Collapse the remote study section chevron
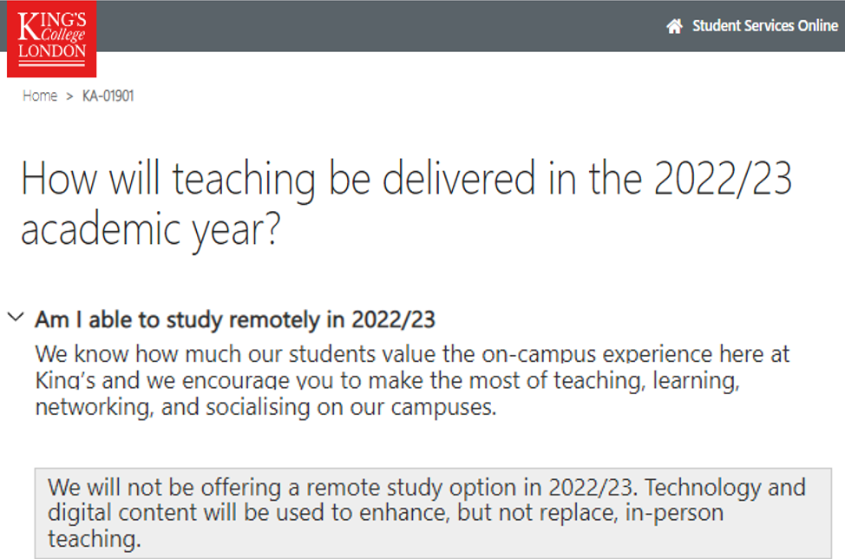 (x=16, y=318)
